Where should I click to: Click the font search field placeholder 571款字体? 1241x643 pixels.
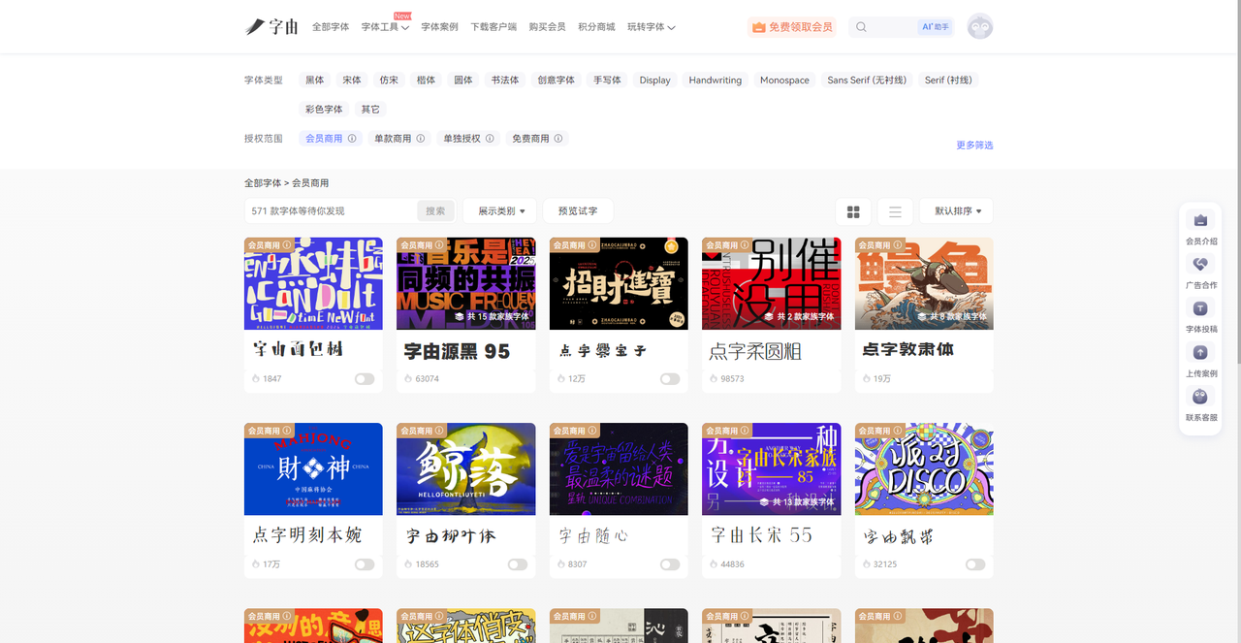point(330,211)
